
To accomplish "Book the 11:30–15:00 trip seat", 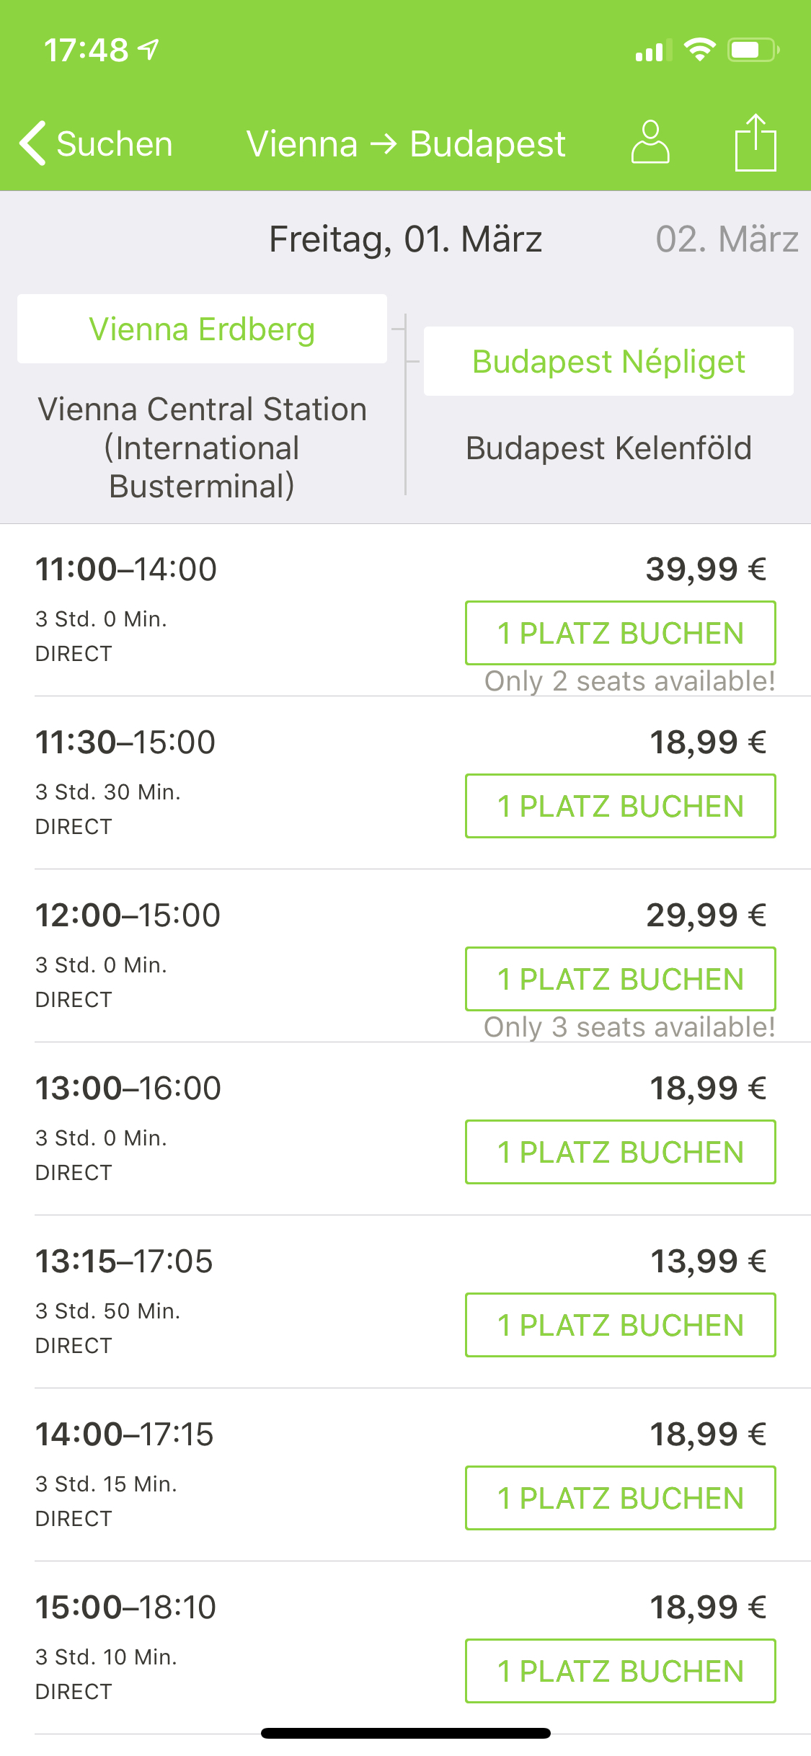I will (620, 806).
